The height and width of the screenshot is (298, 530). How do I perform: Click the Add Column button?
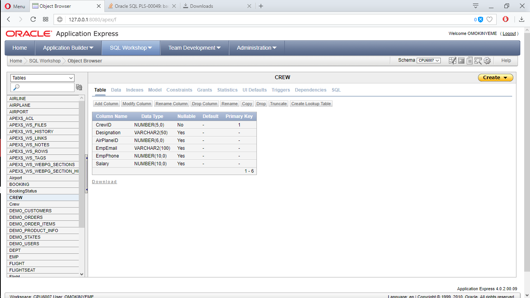coord(106,104)
